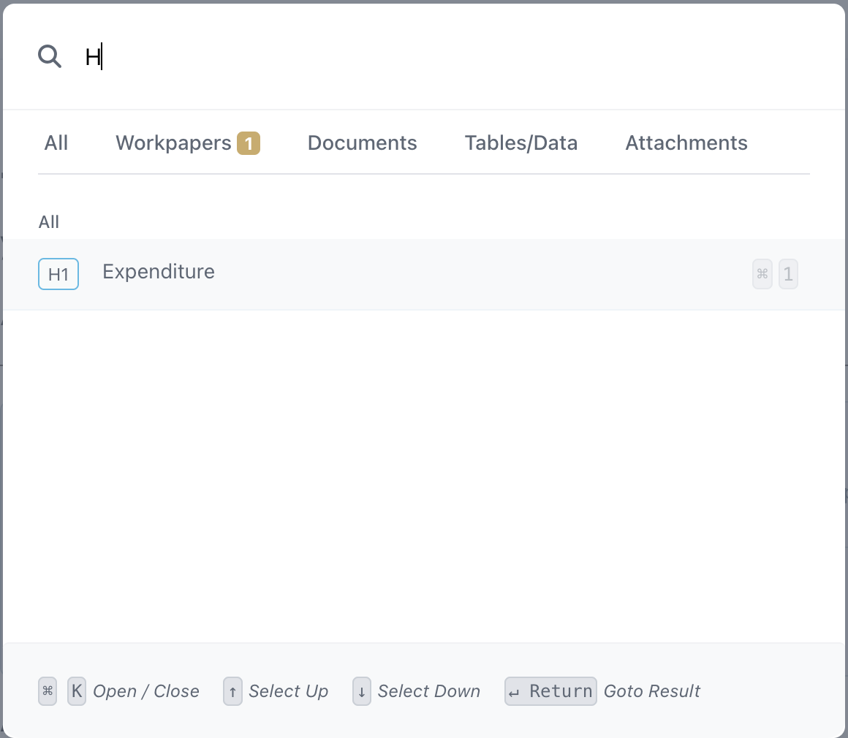Focus the search input containing H
The image size is (848, 738).
pyautogui.click(x=447, y=57)
